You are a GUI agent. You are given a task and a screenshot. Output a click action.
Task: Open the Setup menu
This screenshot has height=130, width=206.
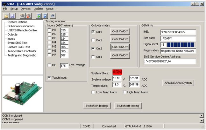[x=14, y=9]
